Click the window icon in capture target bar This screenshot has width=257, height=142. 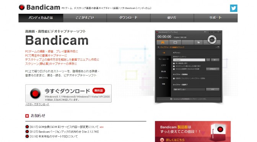pos(218,47)
